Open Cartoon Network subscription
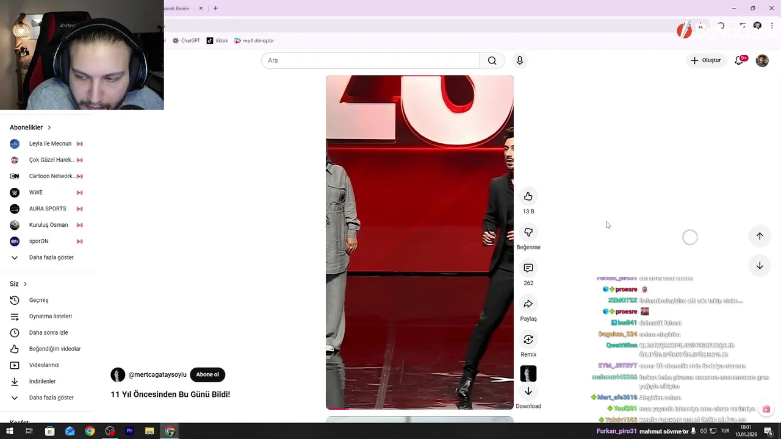Viewport: 781px width, 439px height. pyautogui.click(x=46, y=176)
